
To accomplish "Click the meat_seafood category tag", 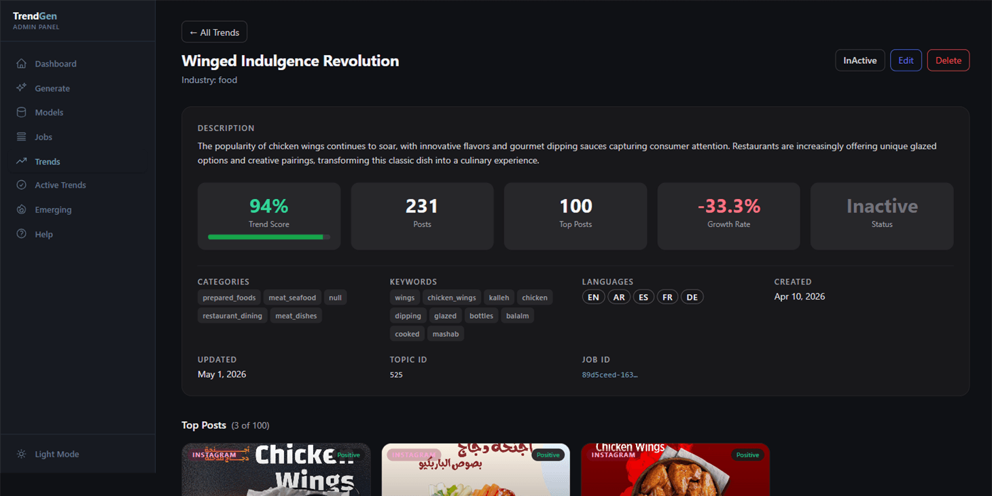I will click(x=292, y=298).
